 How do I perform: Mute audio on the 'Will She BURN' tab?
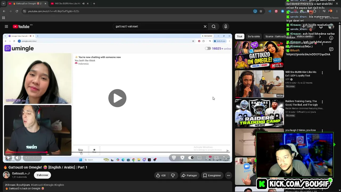pos(83,3)
